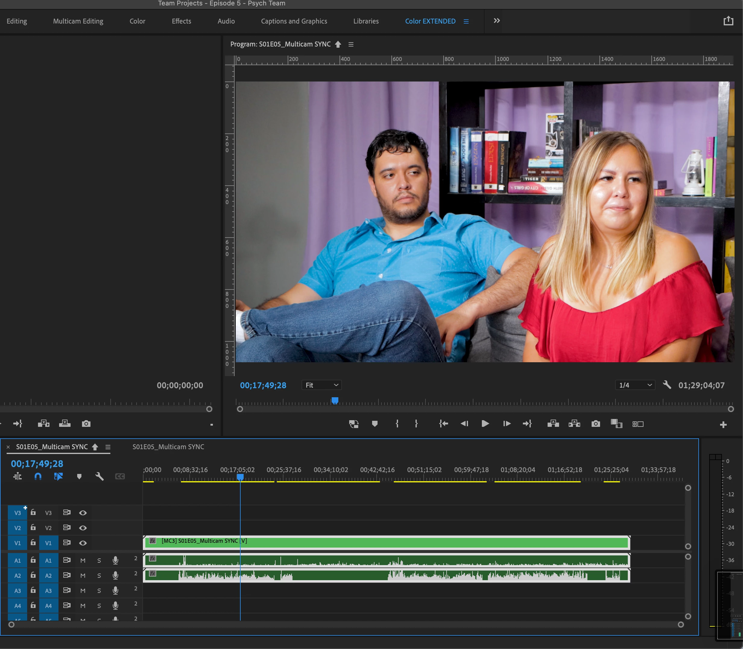Solo audio track A2
This screenshot has width=743, height=649.
coord(99,576)
